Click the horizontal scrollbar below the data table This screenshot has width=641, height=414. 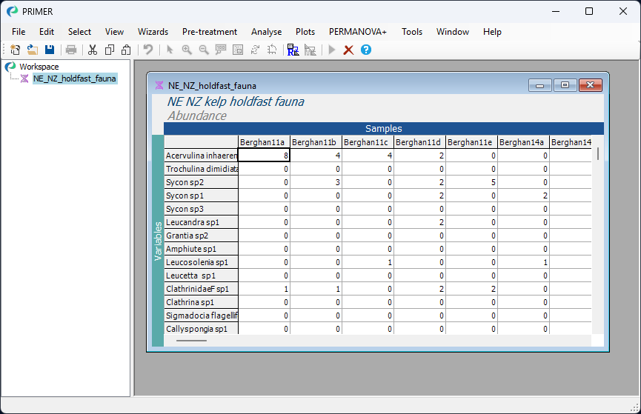point(192,340)
